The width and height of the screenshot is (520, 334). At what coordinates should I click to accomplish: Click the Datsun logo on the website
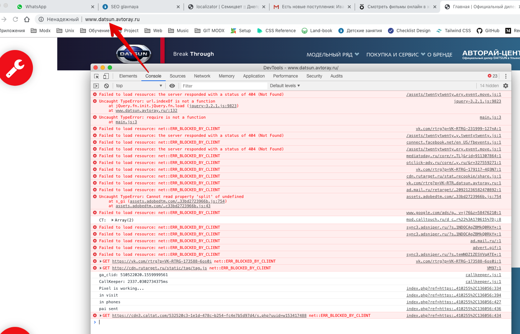(133, 54)
